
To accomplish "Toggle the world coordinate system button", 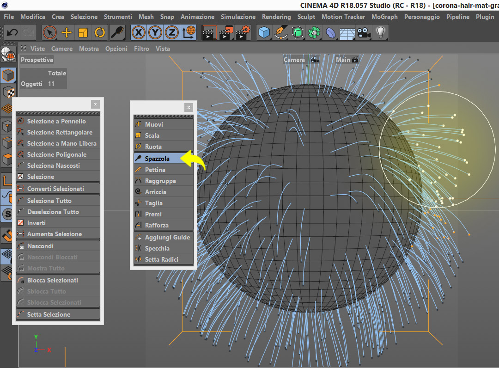I will (189, 32).
